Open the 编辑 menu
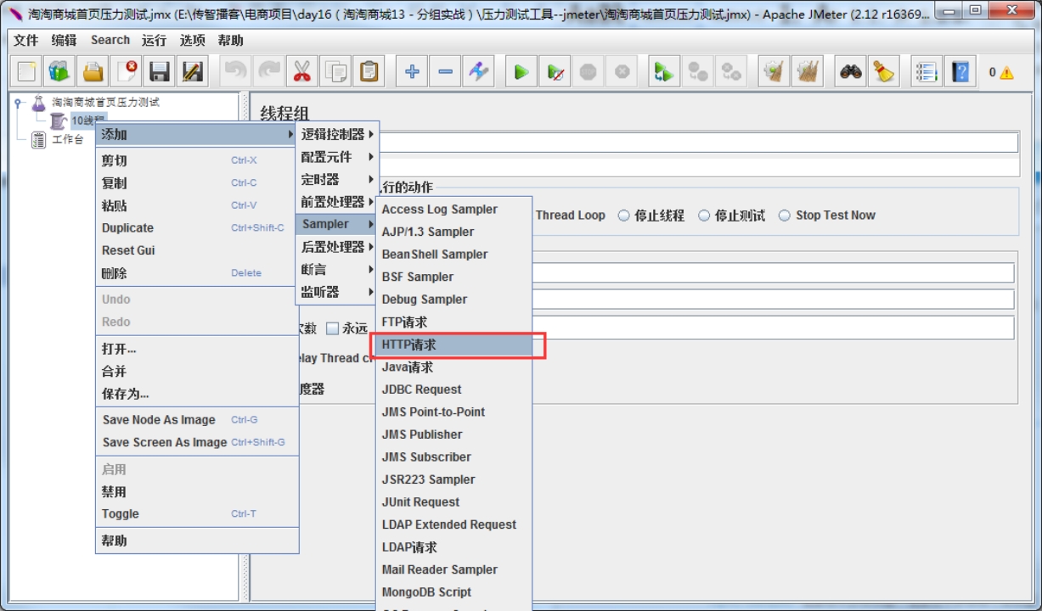Viewport: 1042px width, 611px height. coord(64,40)
